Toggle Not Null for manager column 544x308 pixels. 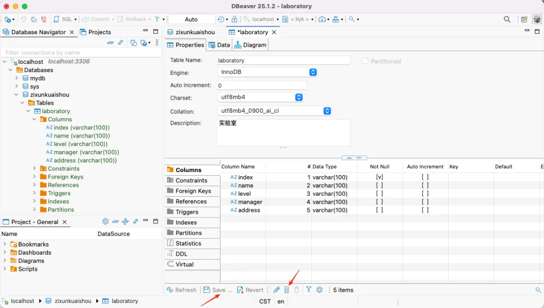point(380,202)
